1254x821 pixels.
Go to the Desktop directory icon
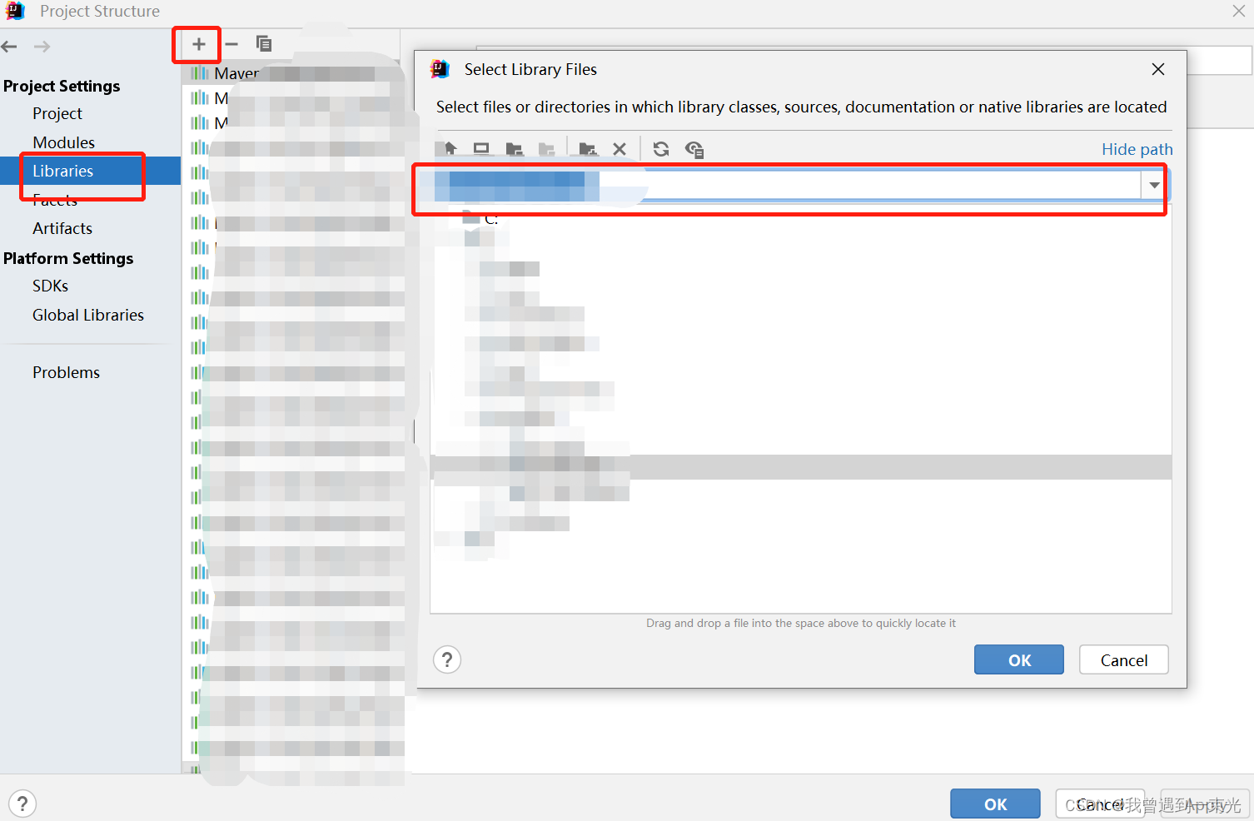point(481,149)
